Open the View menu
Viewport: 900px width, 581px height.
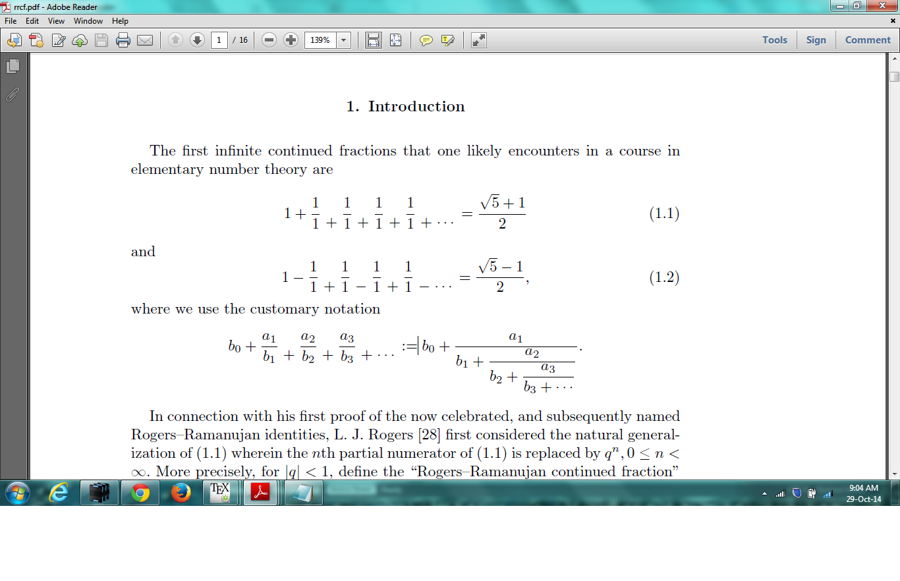(x=56, y=20)
